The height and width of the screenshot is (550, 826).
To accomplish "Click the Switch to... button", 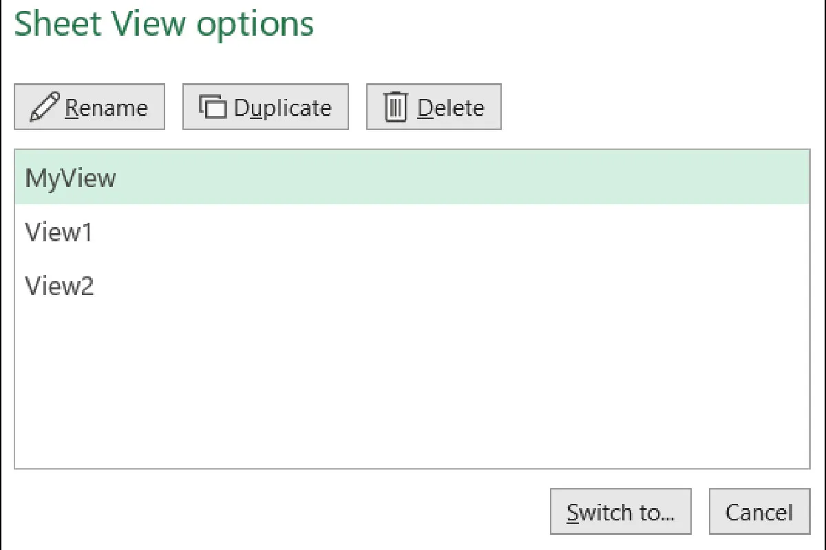I will 620,512.
